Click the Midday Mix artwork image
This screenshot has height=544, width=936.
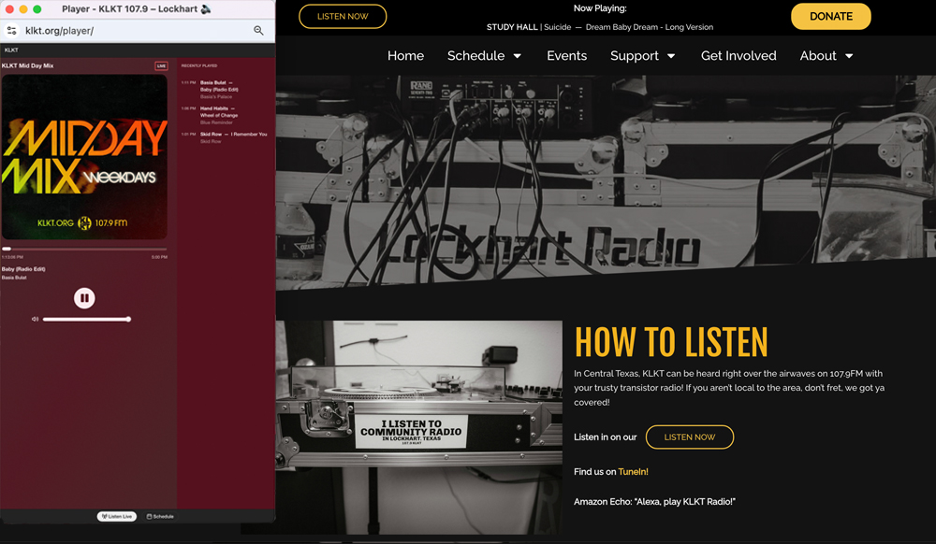point(84,157)
